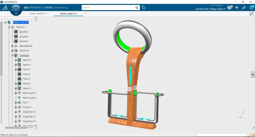Click the yz plane icon in tree
Image resolution: width=255 pixels, height=137 pixels.
point(16,36)
